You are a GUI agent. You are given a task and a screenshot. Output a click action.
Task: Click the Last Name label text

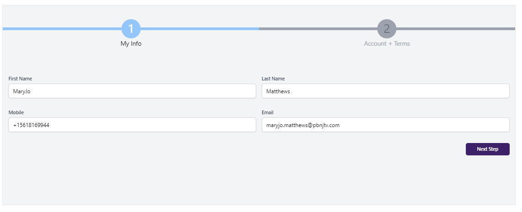[273, 79]
